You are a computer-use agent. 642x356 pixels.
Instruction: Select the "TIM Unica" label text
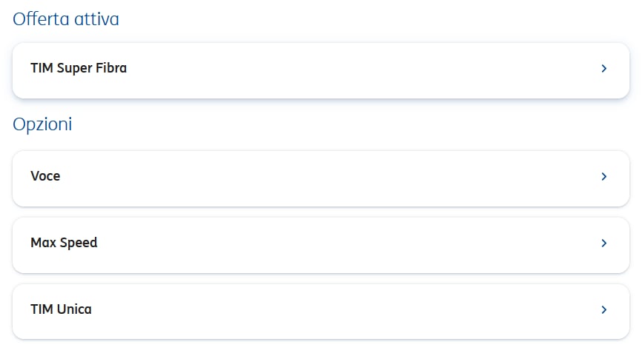[61, 309]
